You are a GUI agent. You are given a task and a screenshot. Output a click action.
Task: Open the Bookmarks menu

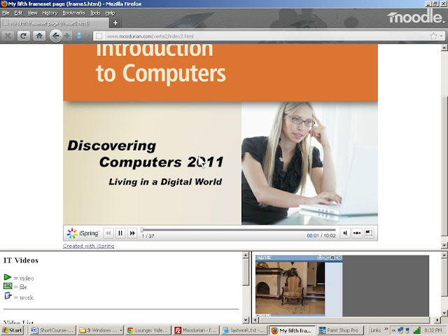(x=73, y=13)
